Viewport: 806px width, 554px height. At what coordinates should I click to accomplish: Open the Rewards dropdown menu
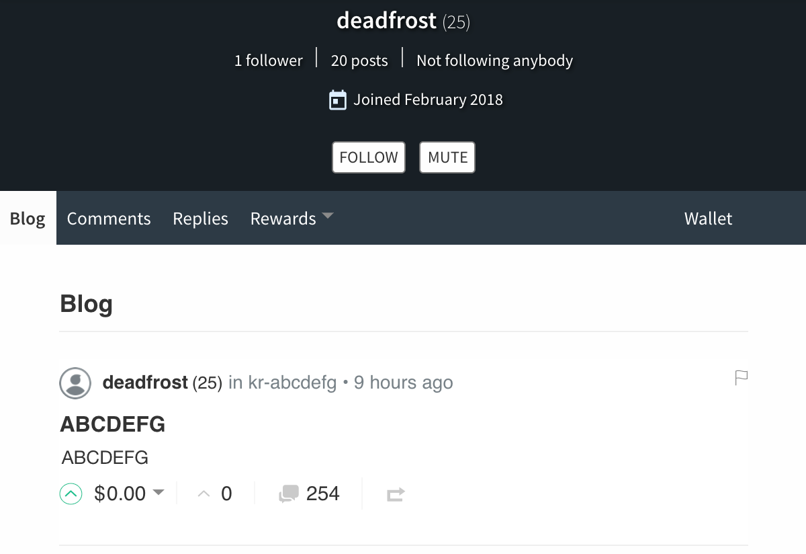292,219
